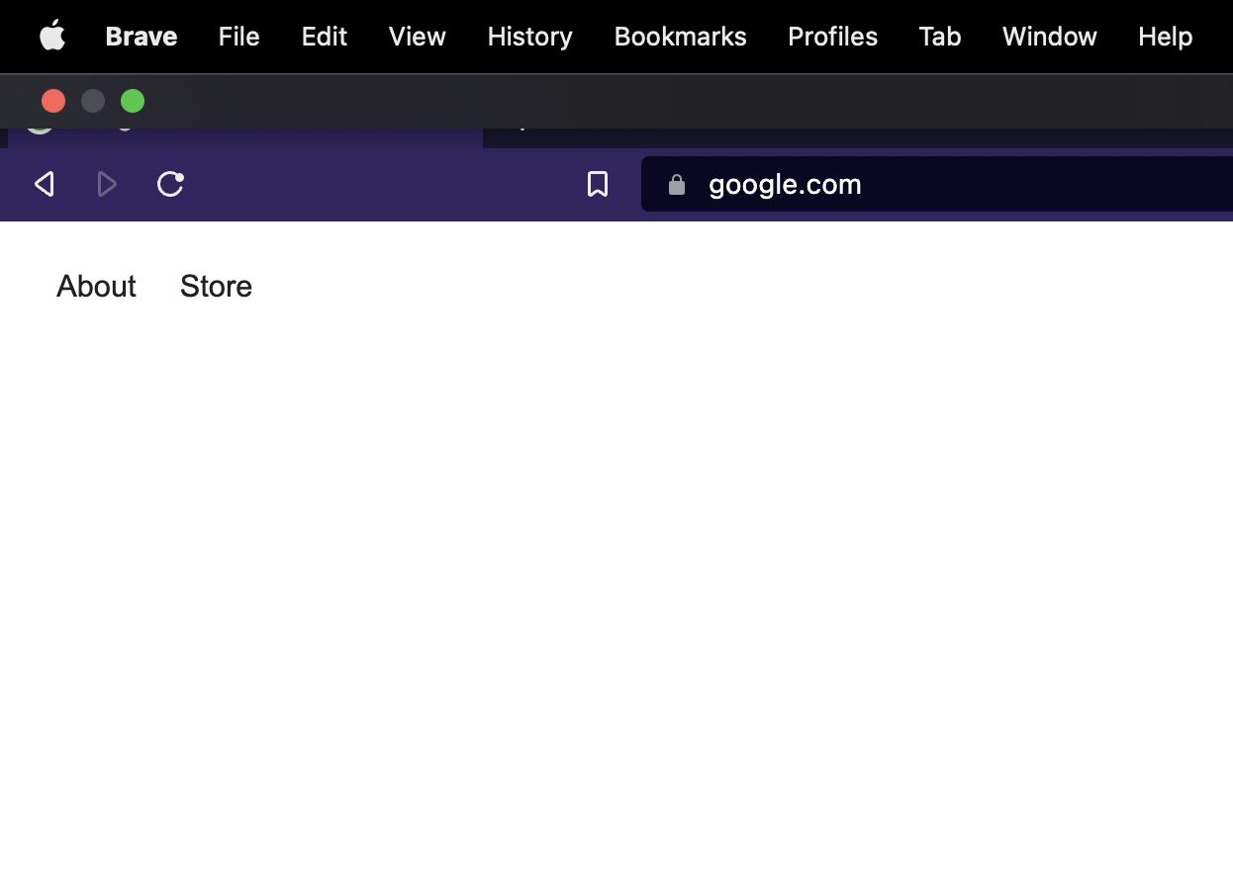1233x880 pixels.
Task: Open the Apple menu
Action: pos(52,37)
